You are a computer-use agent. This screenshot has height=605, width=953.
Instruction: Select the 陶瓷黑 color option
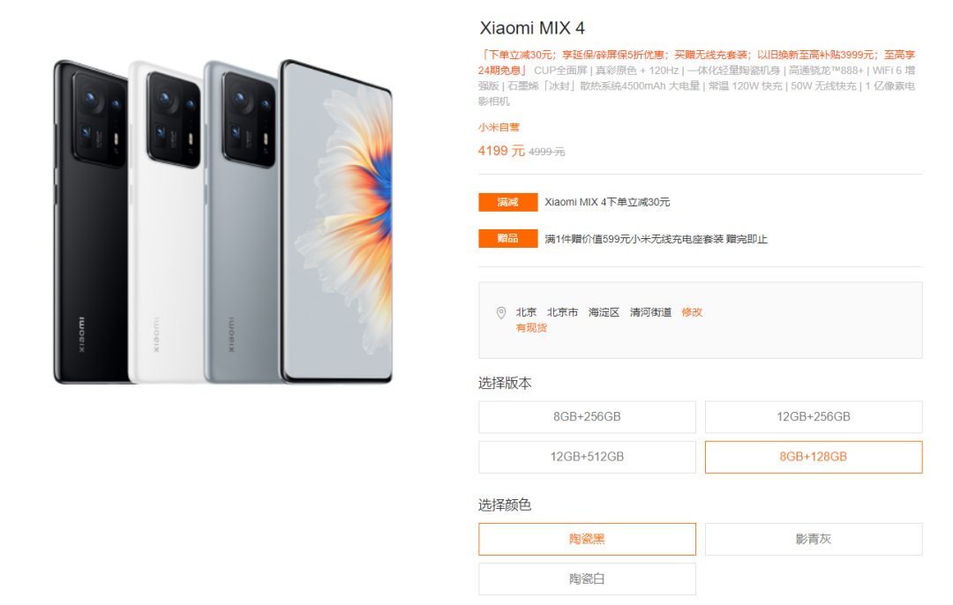(587, 539)
